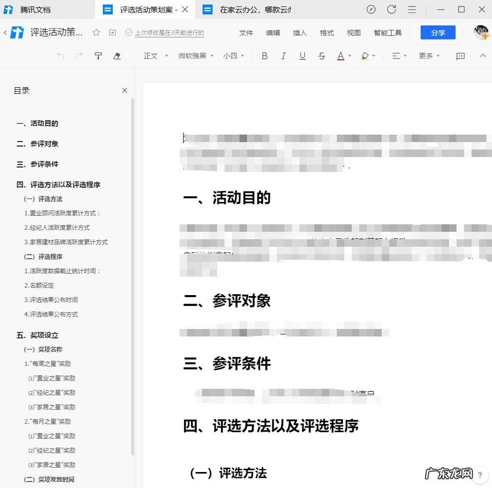The image size is (492, 488).
Task: Open the 微软雅黑 font dropdown
Action: pyautogui.click(x=191, y=56)
